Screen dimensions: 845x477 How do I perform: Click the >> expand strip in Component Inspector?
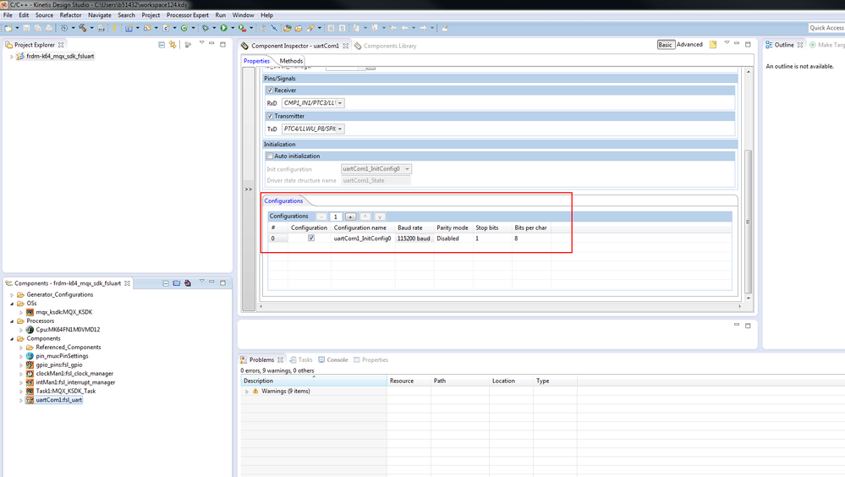(249, 189)
